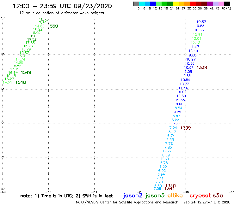Select the red cryosat legend label
The width and height of the screenshot is (234, 205).
200,196
